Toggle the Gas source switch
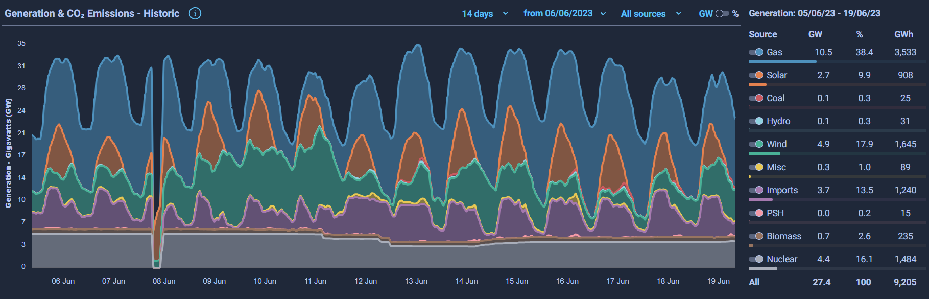The width and height of the screenshot is (929, 299). click(x=756, y=52)
